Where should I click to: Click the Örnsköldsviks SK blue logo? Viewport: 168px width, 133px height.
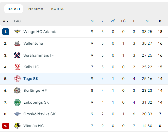pyautogui.click(x=17, y=114)
